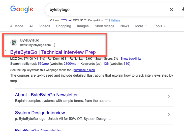The width and height of the screenshot is (184, 131).
Task: Click inside the bytebytego search field
Action: coord(106,10)
